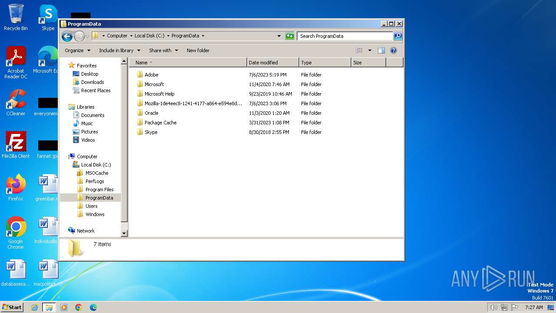The image size is (556, 313).
Task: Open Include in library menu
Action: [x=119, y=50]
